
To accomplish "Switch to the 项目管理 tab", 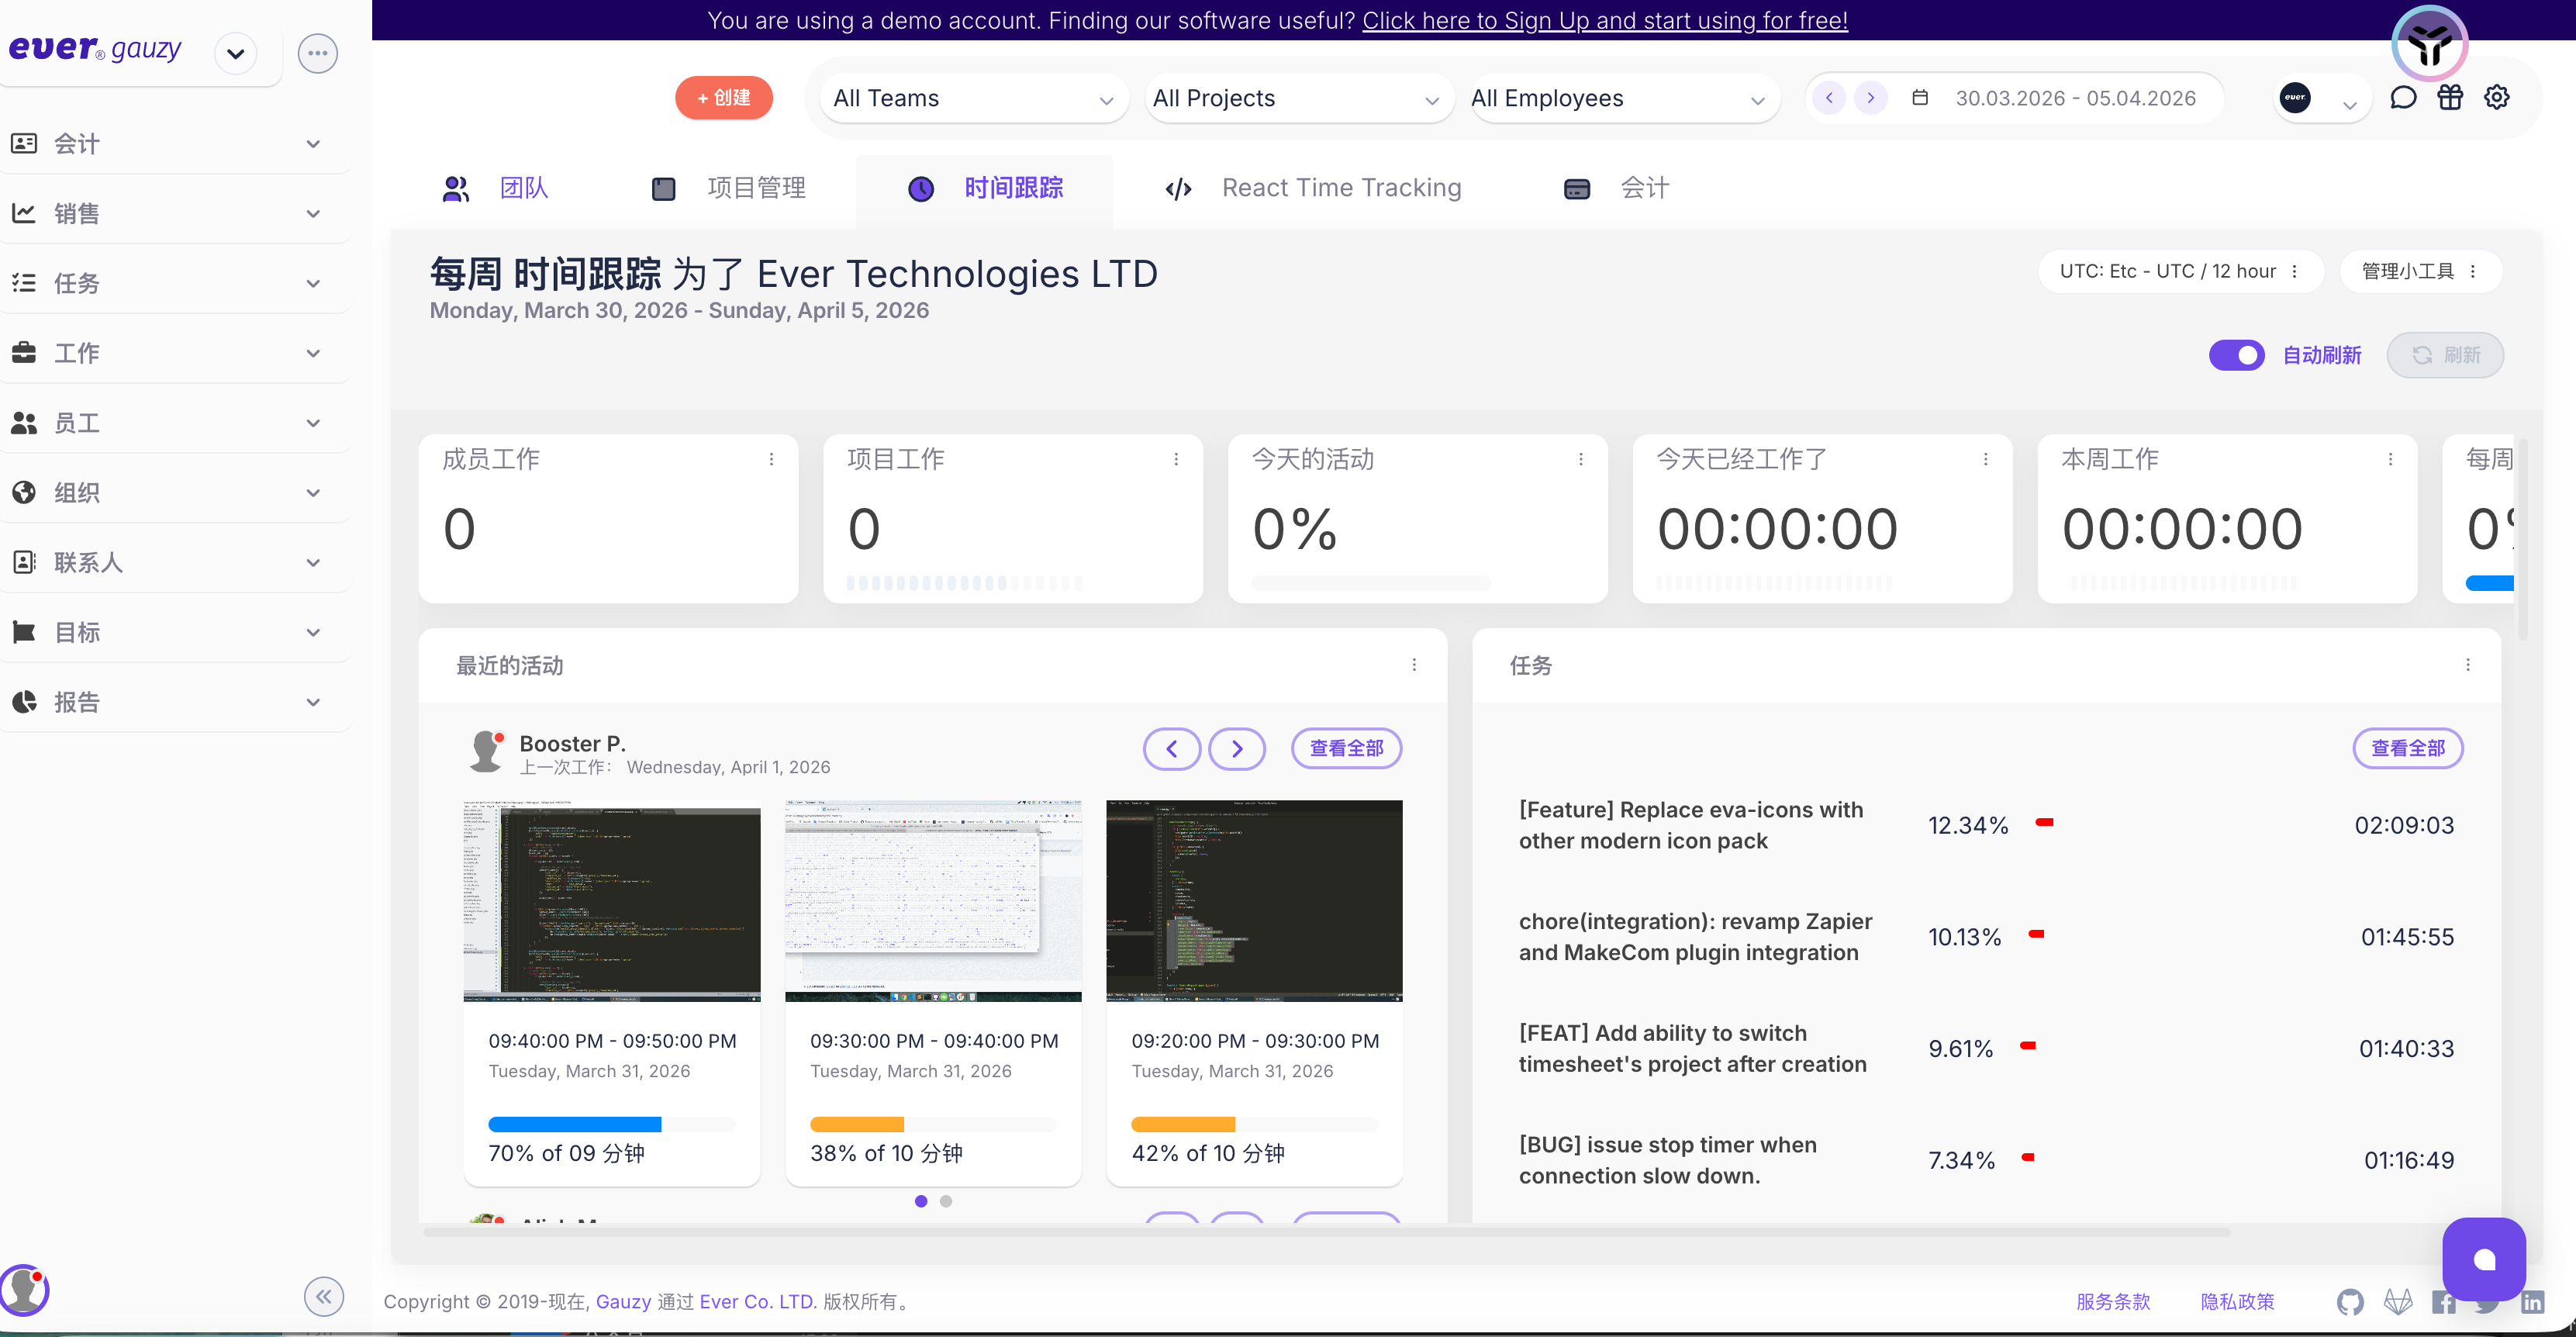I will (729, 188).
